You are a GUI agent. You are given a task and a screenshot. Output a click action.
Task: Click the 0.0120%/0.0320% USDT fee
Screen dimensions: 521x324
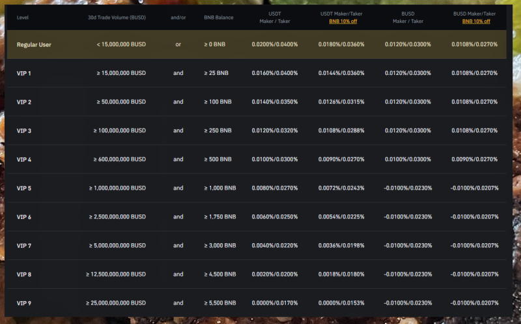click(x=275, y=130)
